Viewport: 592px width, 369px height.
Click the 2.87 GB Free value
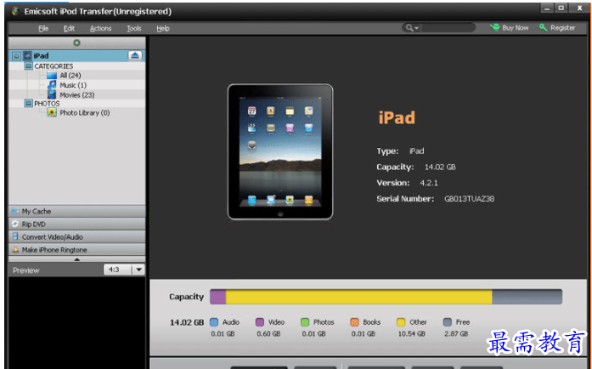[456, 334]
